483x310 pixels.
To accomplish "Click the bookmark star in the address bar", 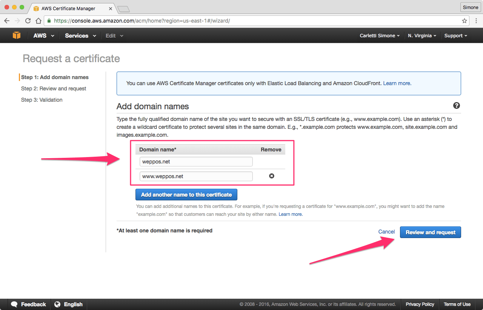I will coord(465,21).
